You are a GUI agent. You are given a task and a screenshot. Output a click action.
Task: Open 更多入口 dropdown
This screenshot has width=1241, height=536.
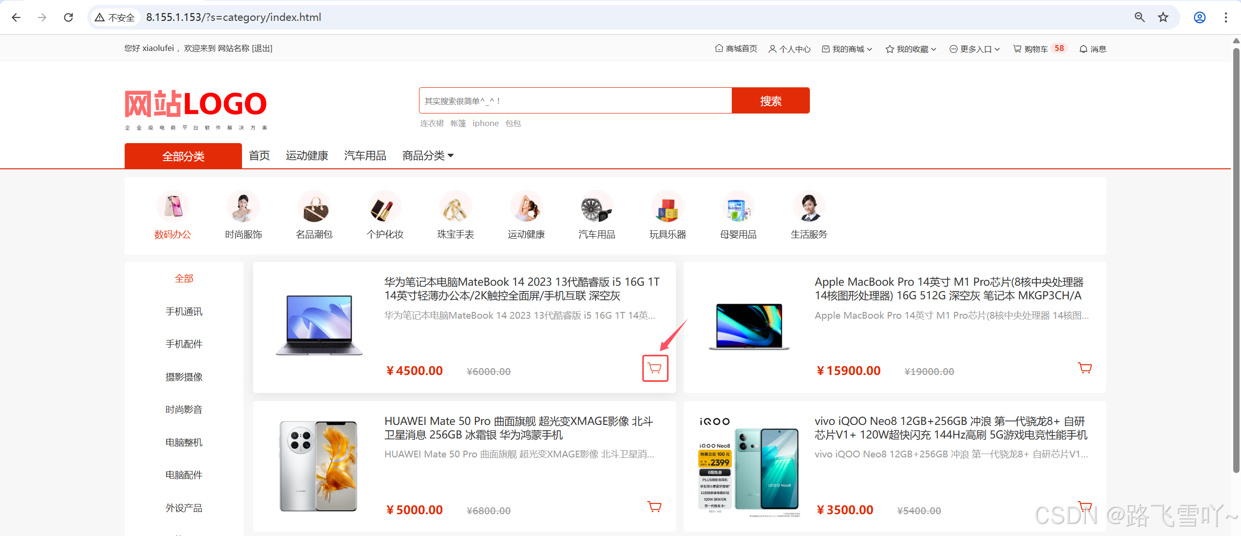pyautogui.click(x=975, y=49)
